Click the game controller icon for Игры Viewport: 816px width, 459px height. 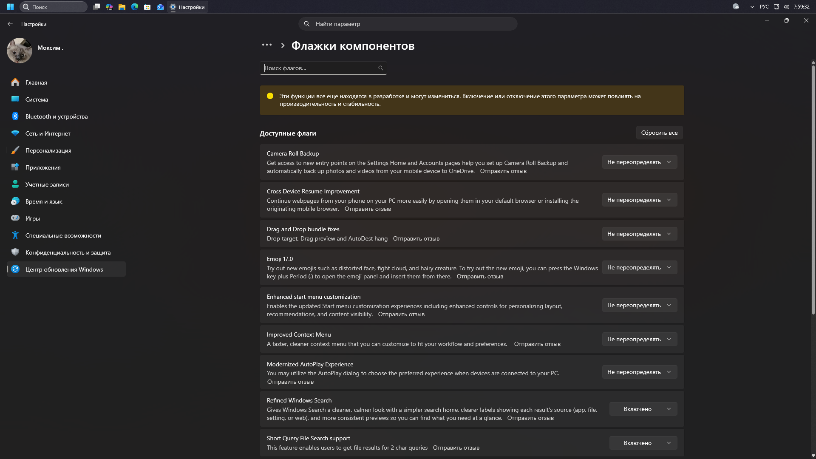(15, 218)
